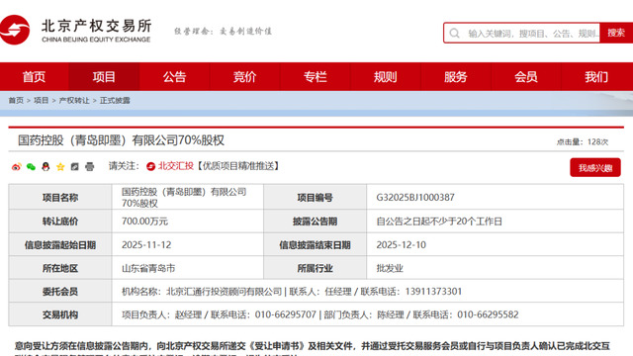Go to 产权转让 in breadcrumb
The height and width of the screenshot is (356, 633).
coord(74,101)
